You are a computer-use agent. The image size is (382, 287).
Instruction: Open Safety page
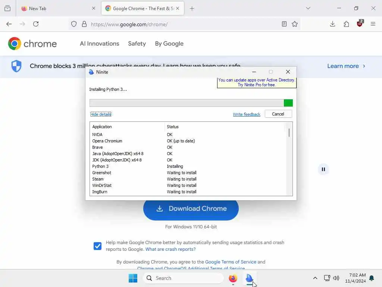click(x=137, y=44)
